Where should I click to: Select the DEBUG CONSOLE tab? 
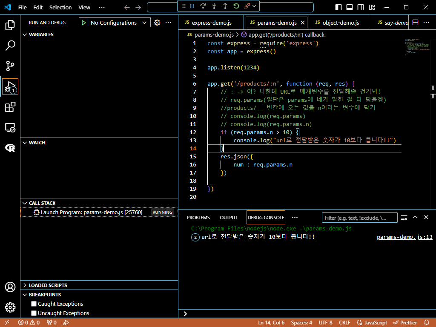tap(266, 218)
